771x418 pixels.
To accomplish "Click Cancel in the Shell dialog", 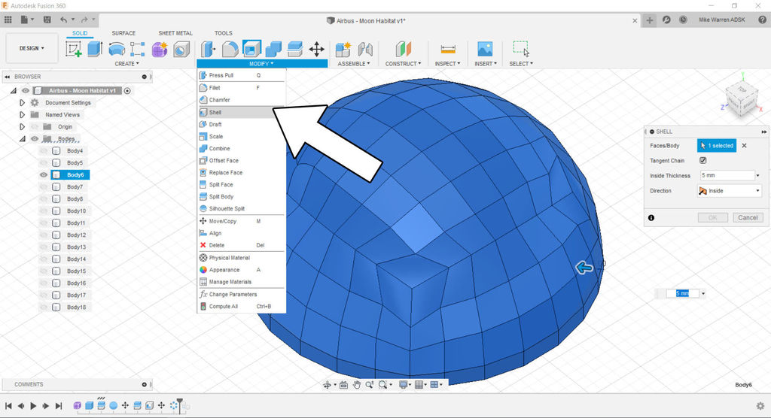I will 748,217.
